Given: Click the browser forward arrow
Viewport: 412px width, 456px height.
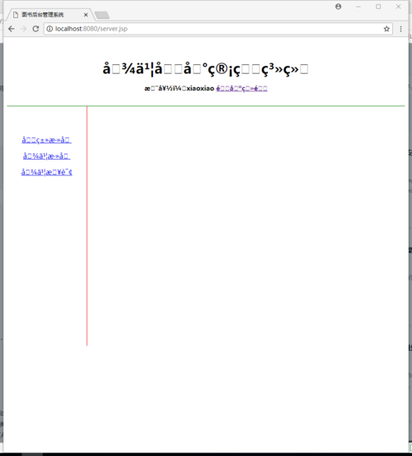Looking at the screenshot, I should pos(24,29).
